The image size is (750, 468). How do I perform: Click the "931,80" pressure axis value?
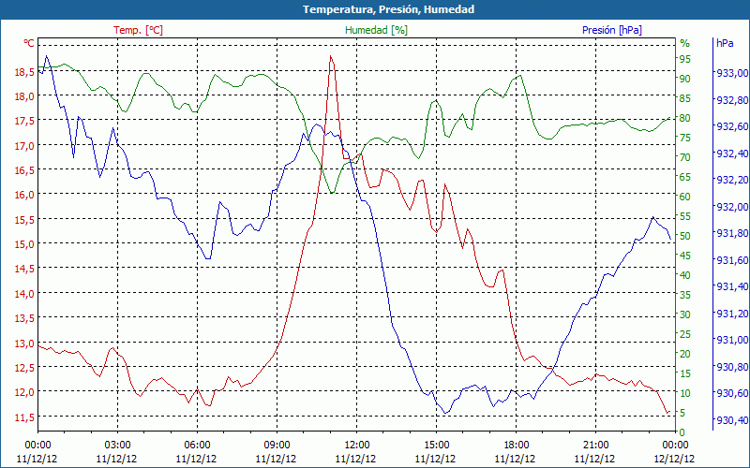point(731,233)
